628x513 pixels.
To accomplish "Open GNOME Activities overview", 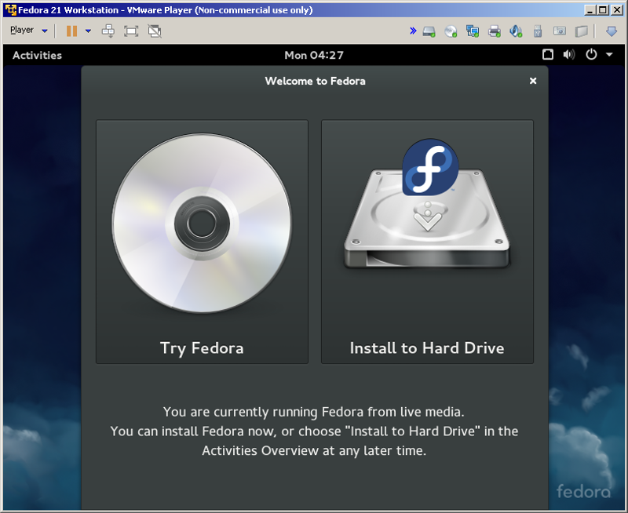I will [37, 55].
